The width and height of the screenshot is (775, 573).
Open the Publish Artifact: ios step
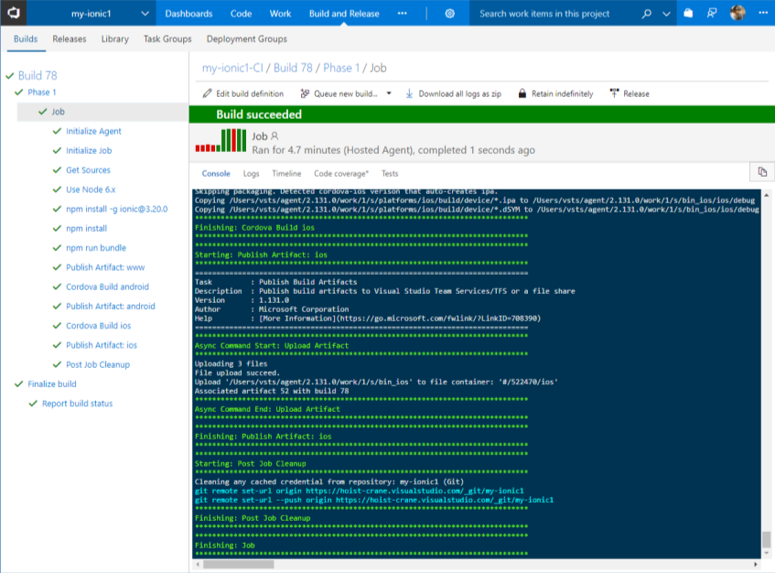click(x=102, y=345)
